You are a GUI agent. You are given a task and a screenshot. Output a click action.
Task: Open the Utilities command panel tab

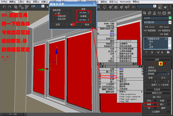169,13
